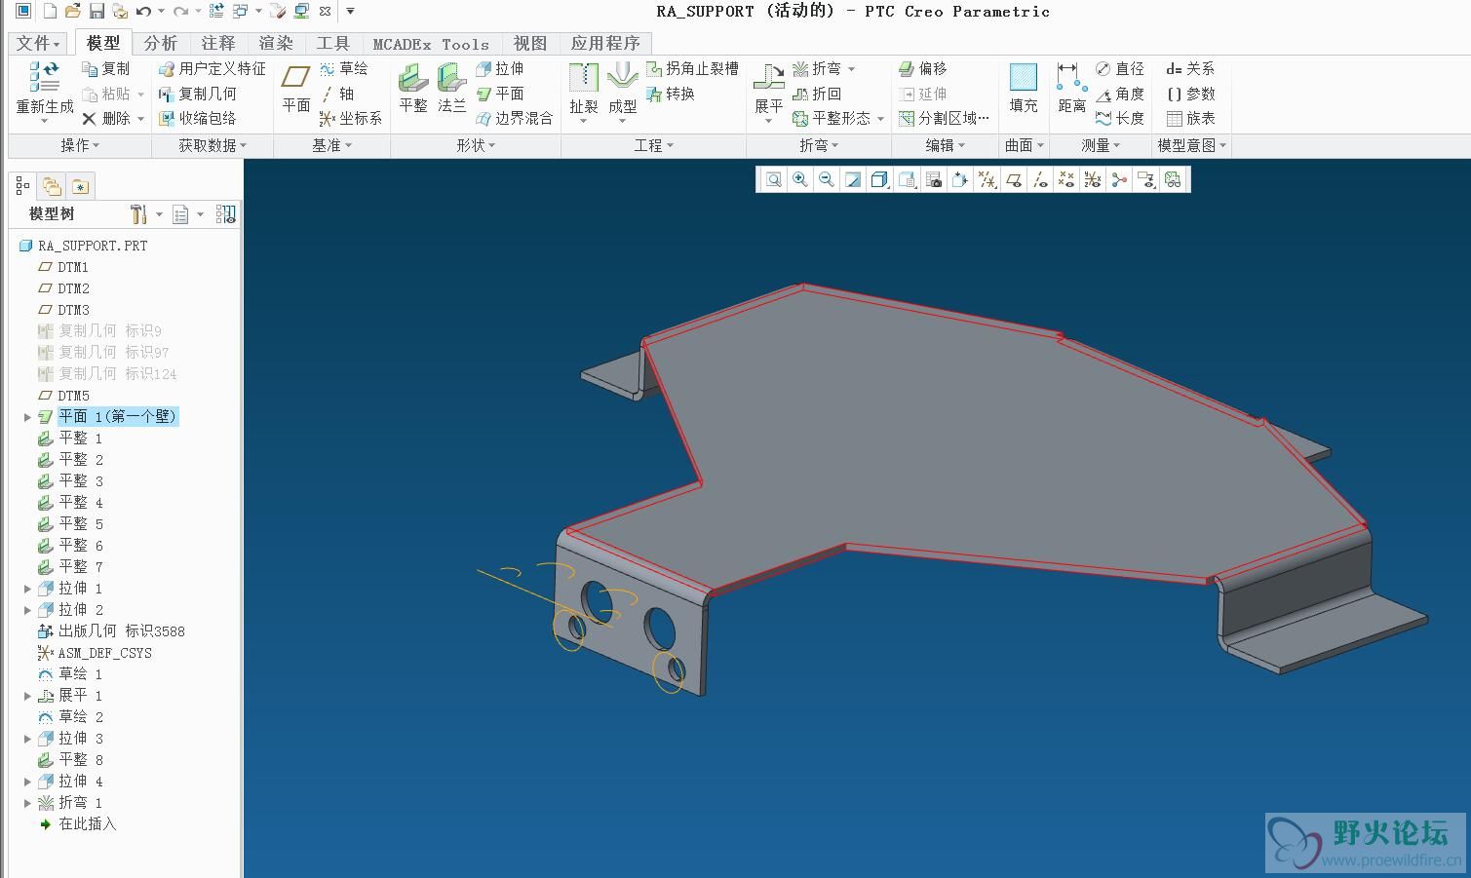Toggle datum plane display in graphics toolbar
Screen dimensions: 1471x878
coord(1014,179)
